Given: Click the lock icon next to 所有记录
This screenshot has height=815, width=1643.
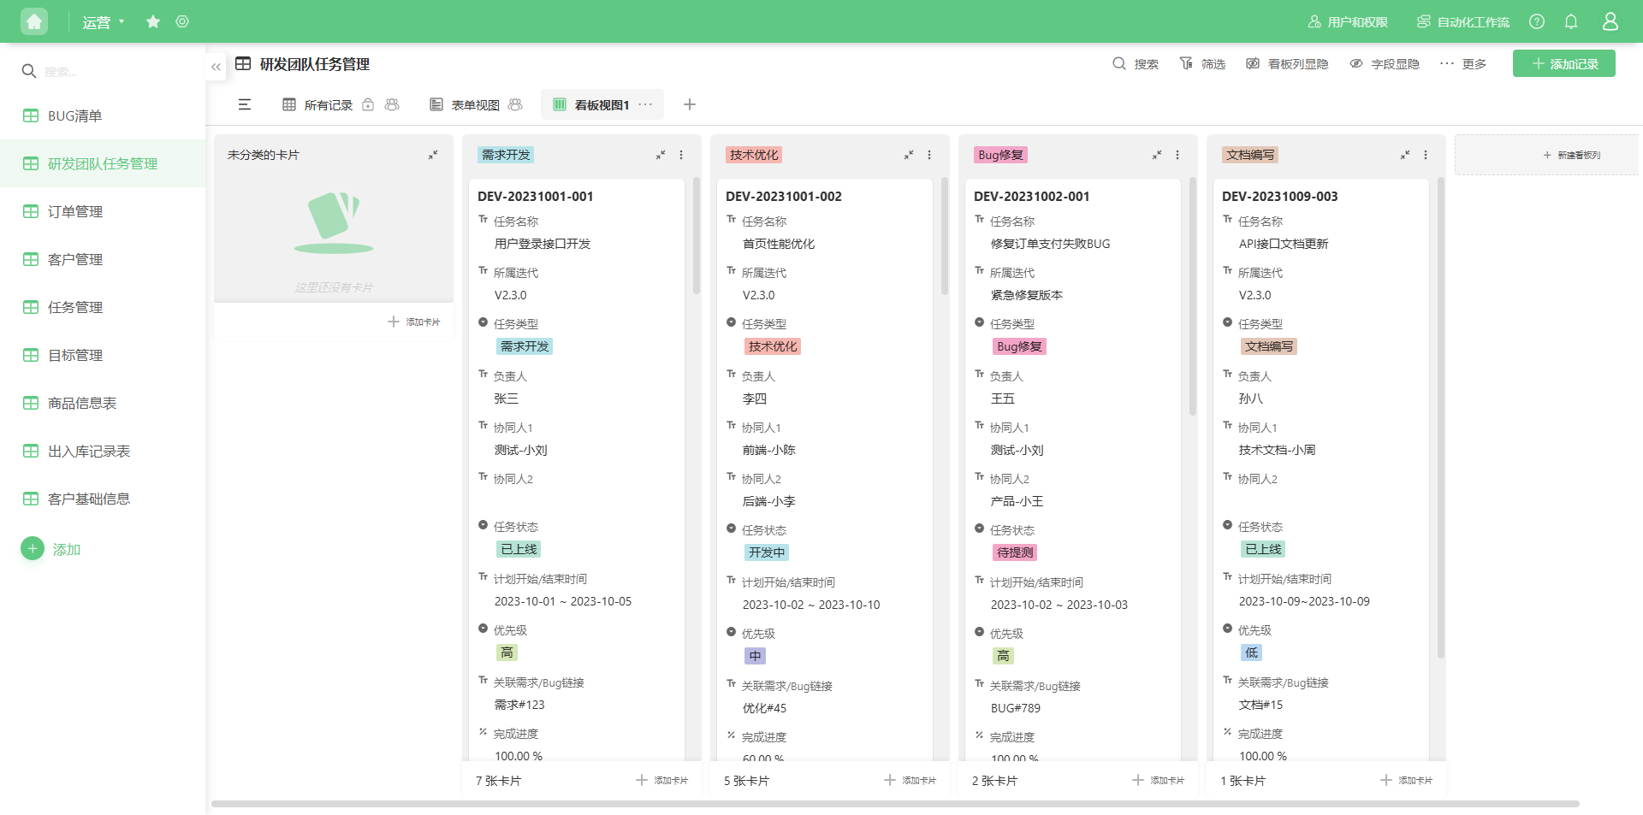Looking at the screenshot, I should pyautogui.click(x=368, y=104).
